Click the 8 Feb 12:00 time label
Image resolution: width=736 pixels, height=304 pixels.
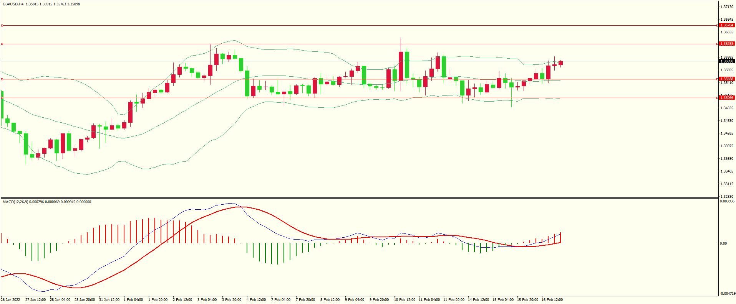[330, 300]
